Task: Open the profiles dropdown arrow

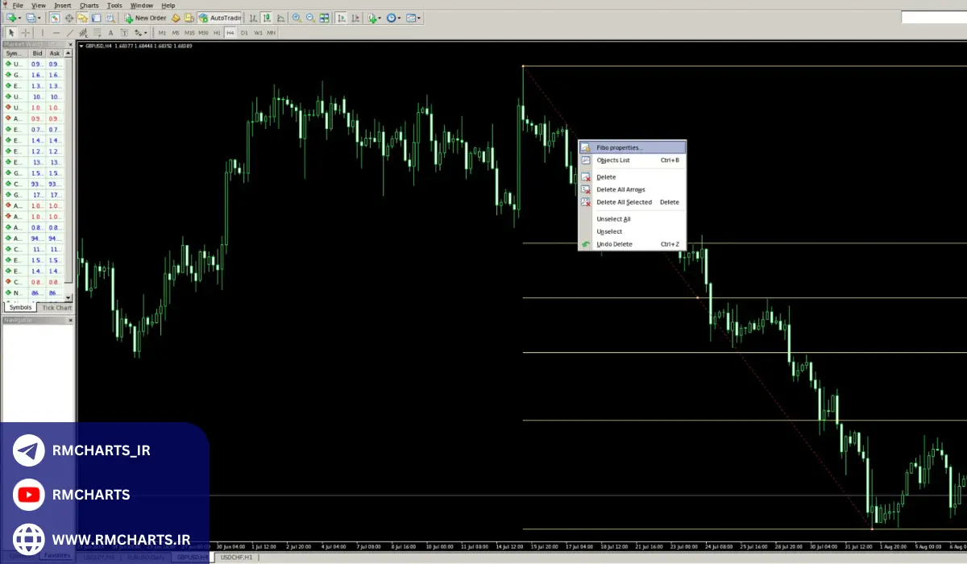Action: pyautogui.click(x=39, y=18)
